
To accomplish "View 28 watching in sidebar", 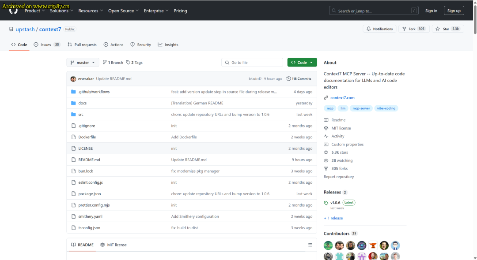I will pyautogui.click(x=338, y=160).
